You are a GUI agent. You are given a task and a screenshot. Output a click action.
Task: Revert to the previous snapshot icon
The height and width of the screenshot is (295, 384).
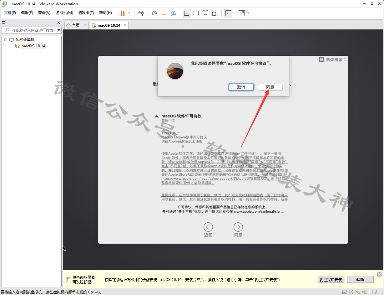(164, 13)
